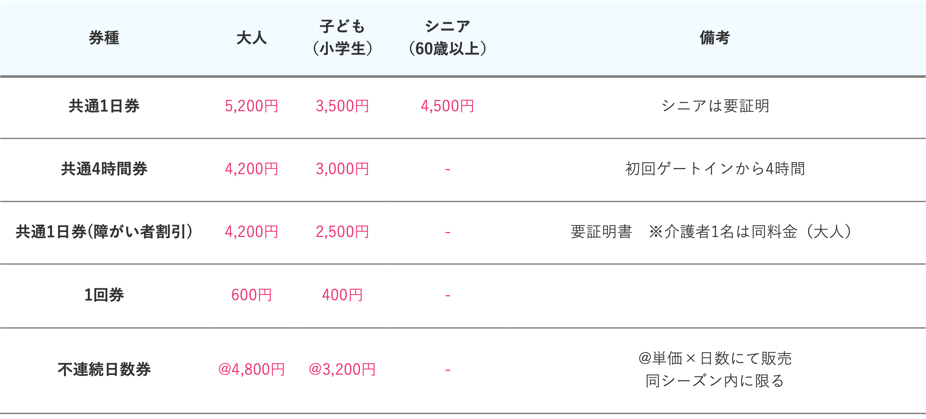This screenshot has height=419, width=926.
Task: Click the @単価×日数にて販売 note
Action: tap(715, 359)
